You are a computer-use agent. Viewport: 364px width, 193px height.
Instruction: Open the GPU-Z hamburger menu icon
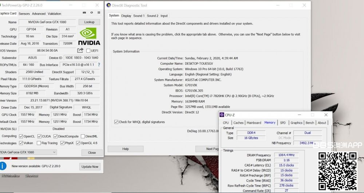[99, 13]
